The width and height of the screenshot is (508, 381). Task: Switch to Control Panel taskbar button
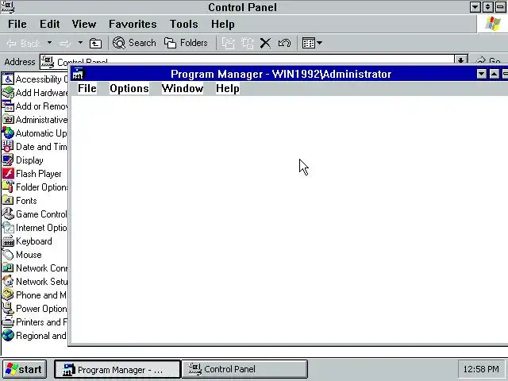pos(245,369)
